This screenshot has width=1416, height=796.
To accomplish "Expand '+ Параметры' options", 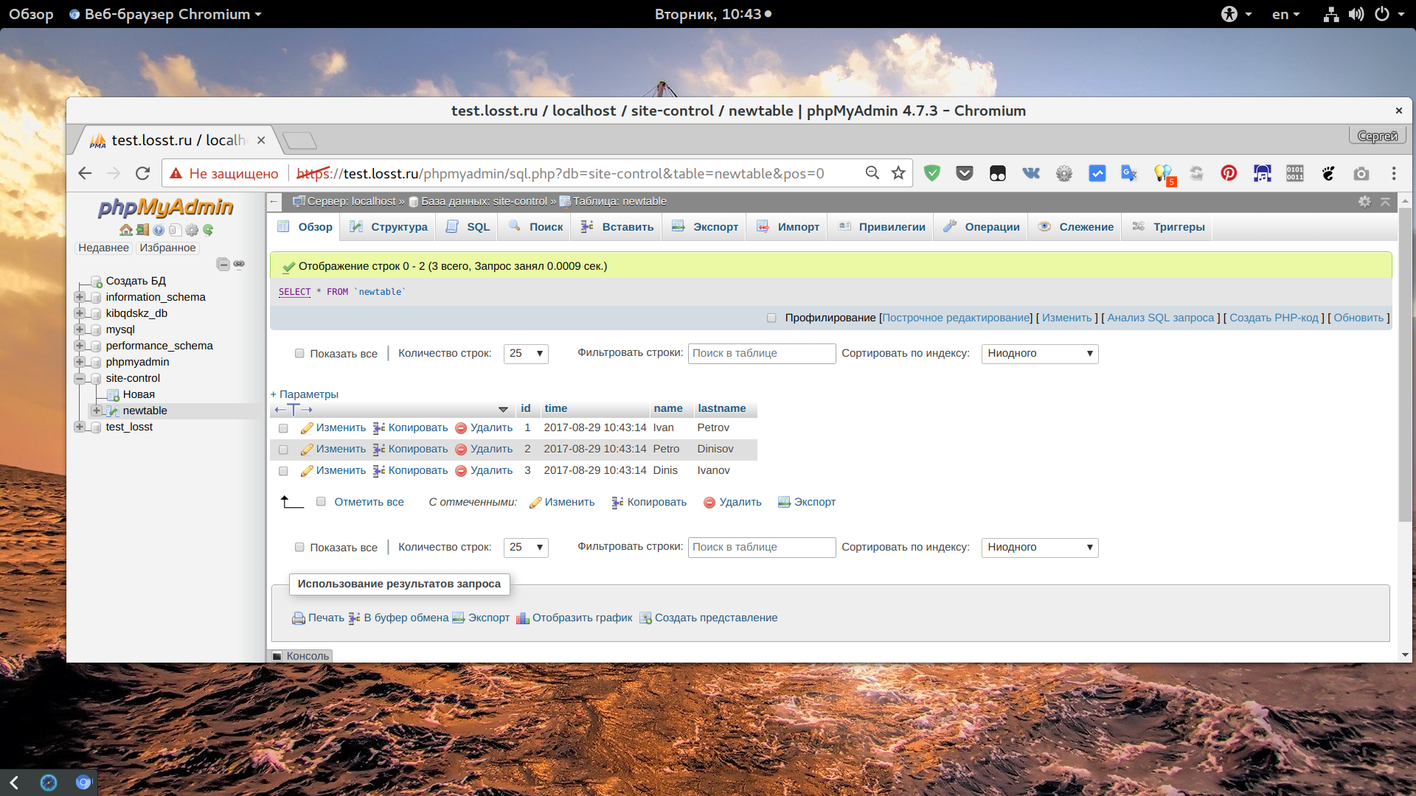I will 304,394.
